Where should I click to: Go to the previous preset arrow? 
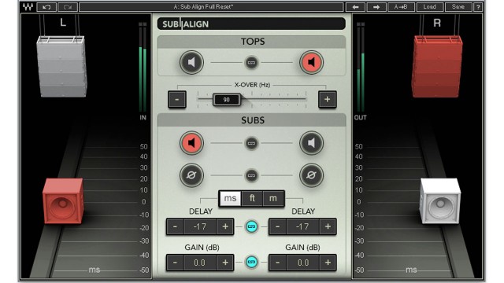coord(355,7)
